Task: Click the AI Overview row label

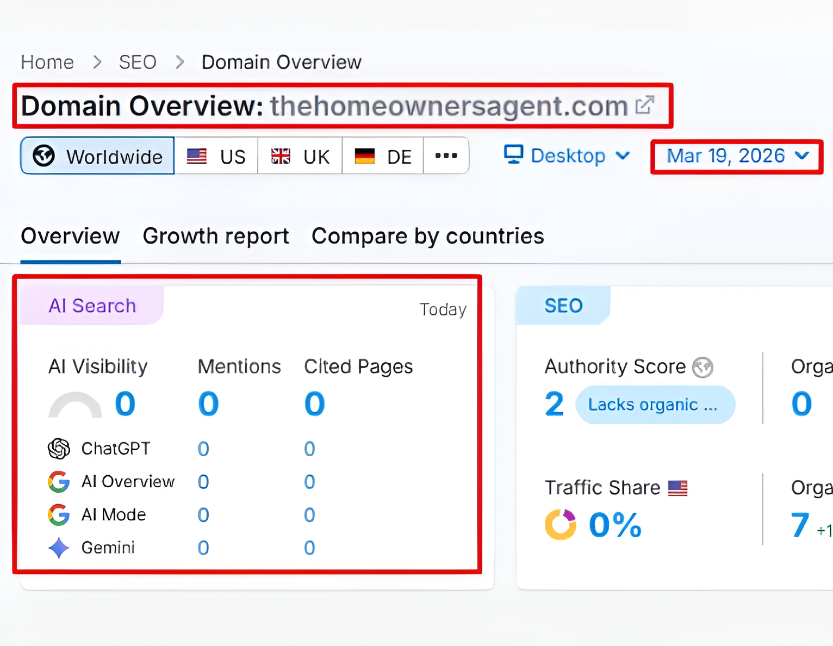Action: pos(128,482)
